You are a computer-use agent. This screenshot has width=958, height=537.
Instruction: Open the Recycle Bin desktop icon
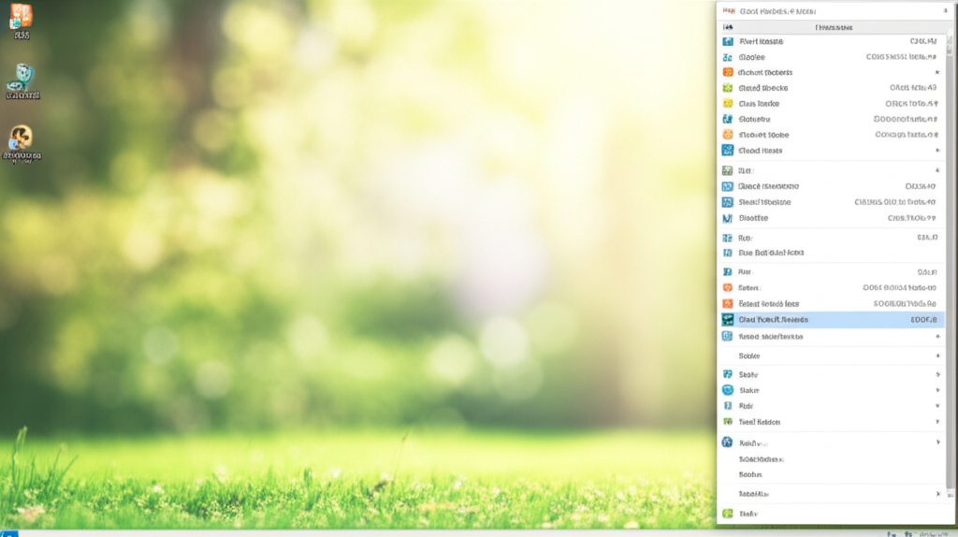22,78
